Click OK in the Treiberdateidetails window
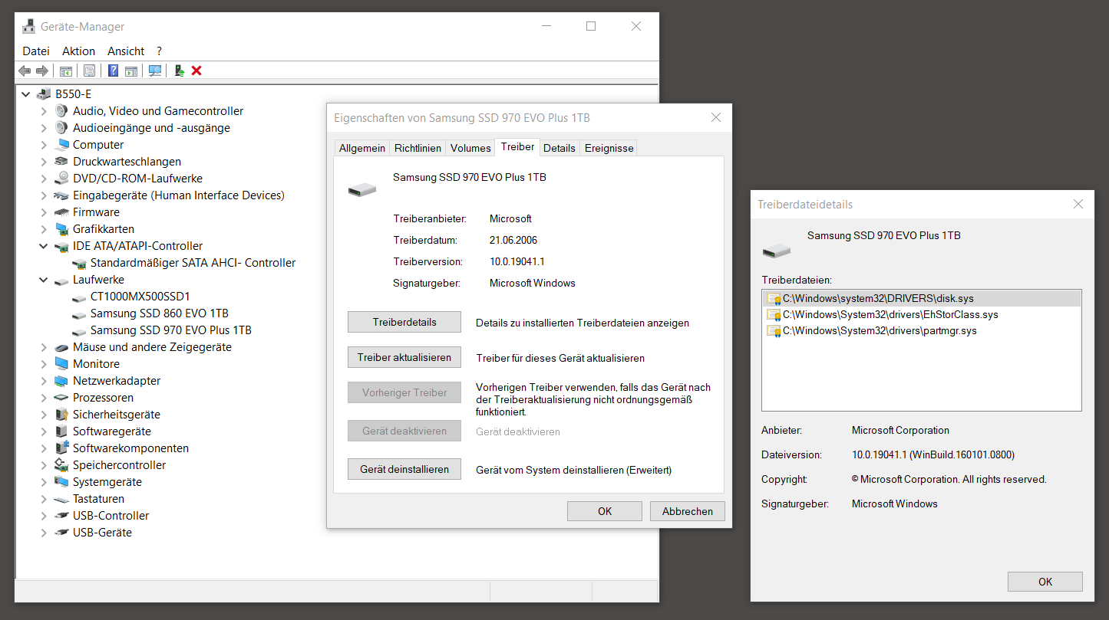The image size is (1109, 620). click(1045, 582)
